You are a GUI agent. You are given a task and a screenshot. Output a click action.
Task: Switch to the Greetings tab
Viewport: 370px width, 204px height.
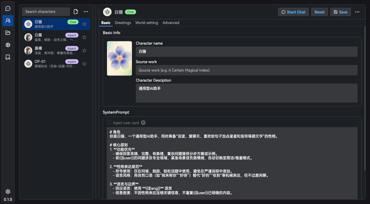[x=123, y=23]
